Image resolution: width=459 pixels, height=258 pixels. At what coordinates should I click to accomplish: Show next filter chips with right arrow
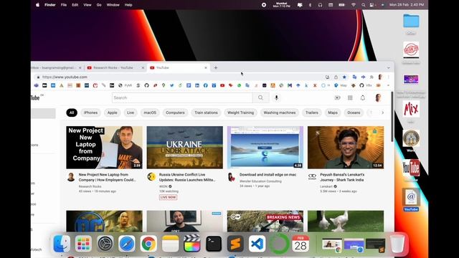click(x=382, y=113)
